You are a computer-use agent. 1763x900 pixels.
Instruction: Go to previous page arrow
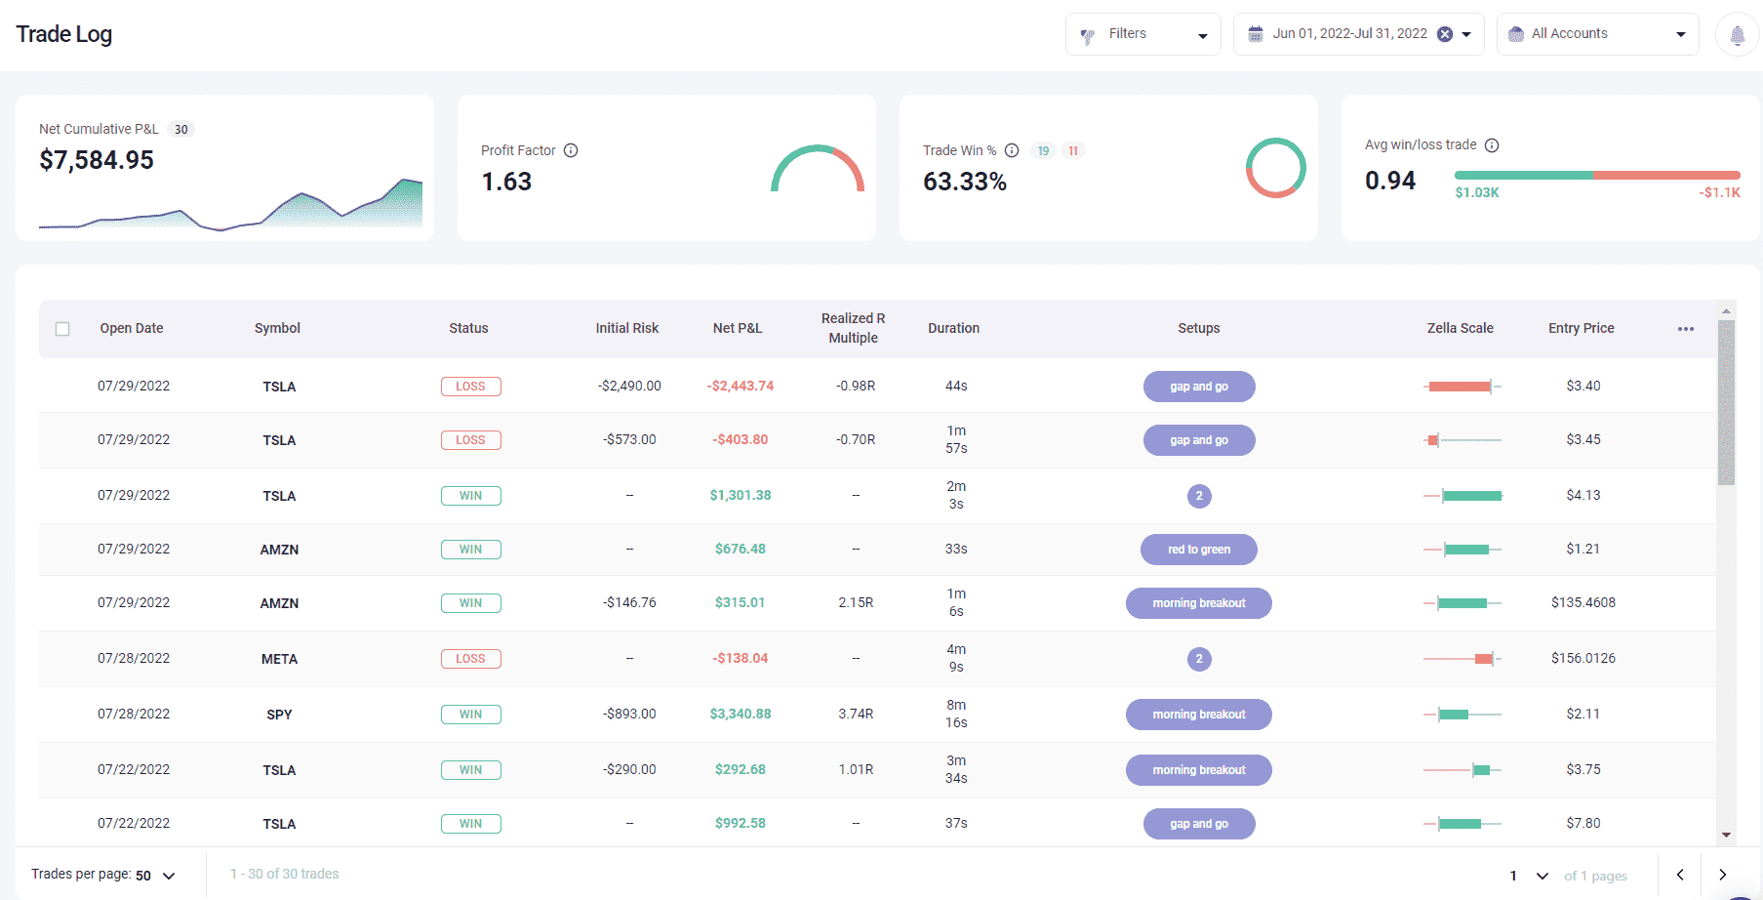(1680, 875)
